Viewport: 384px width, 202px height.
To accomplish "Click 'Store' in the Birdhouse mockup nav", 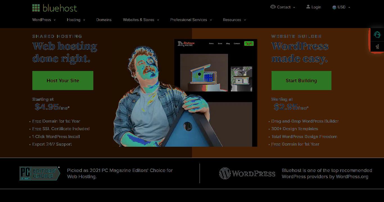I will point(220,43).
